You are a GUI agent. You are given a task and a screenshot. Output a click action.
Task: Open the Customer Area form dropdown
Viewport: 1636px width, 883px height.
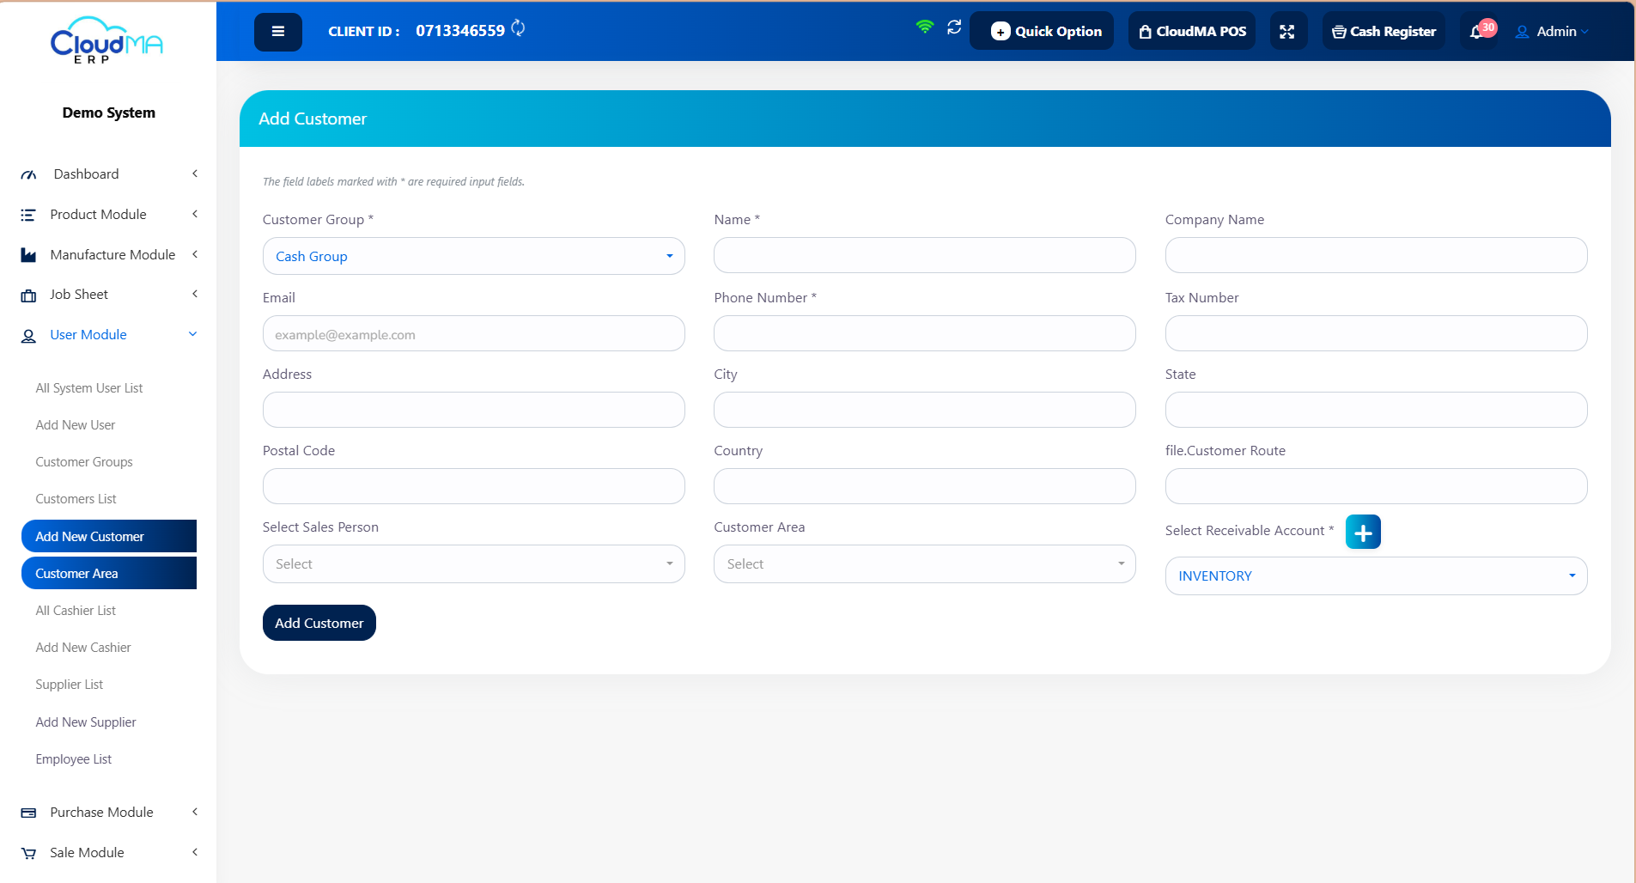925,563
